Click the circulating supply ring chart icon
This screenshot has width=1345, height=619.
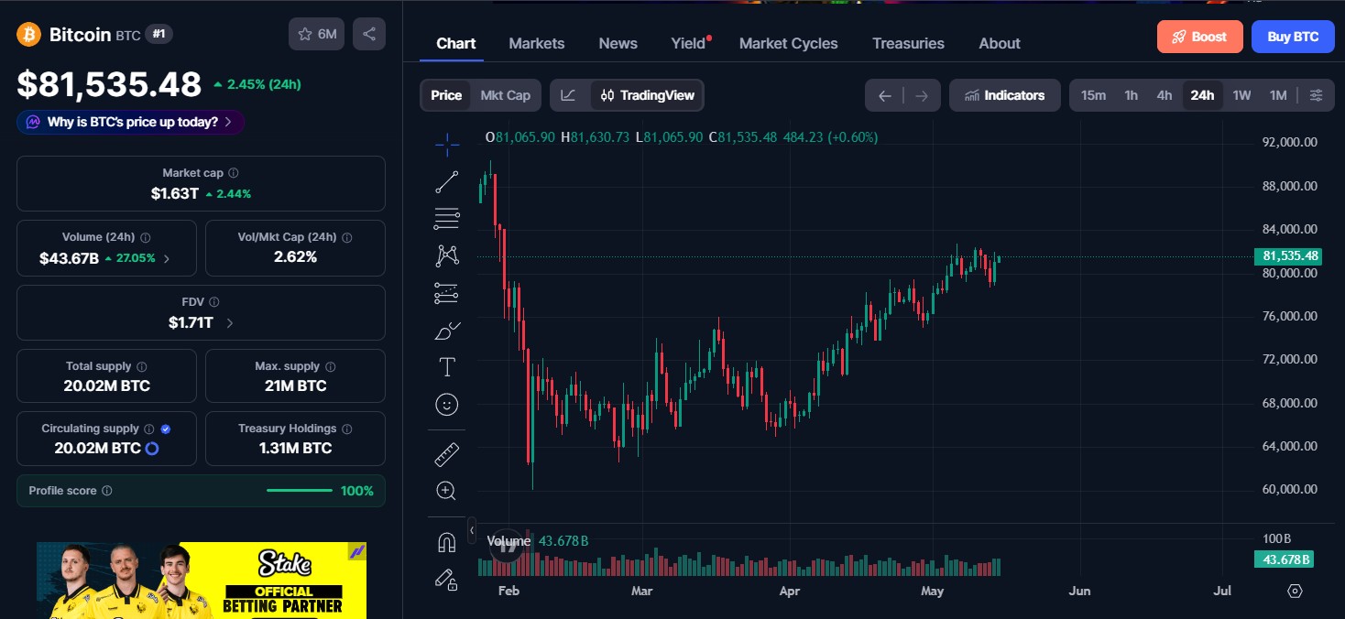(x=152, y=449)
